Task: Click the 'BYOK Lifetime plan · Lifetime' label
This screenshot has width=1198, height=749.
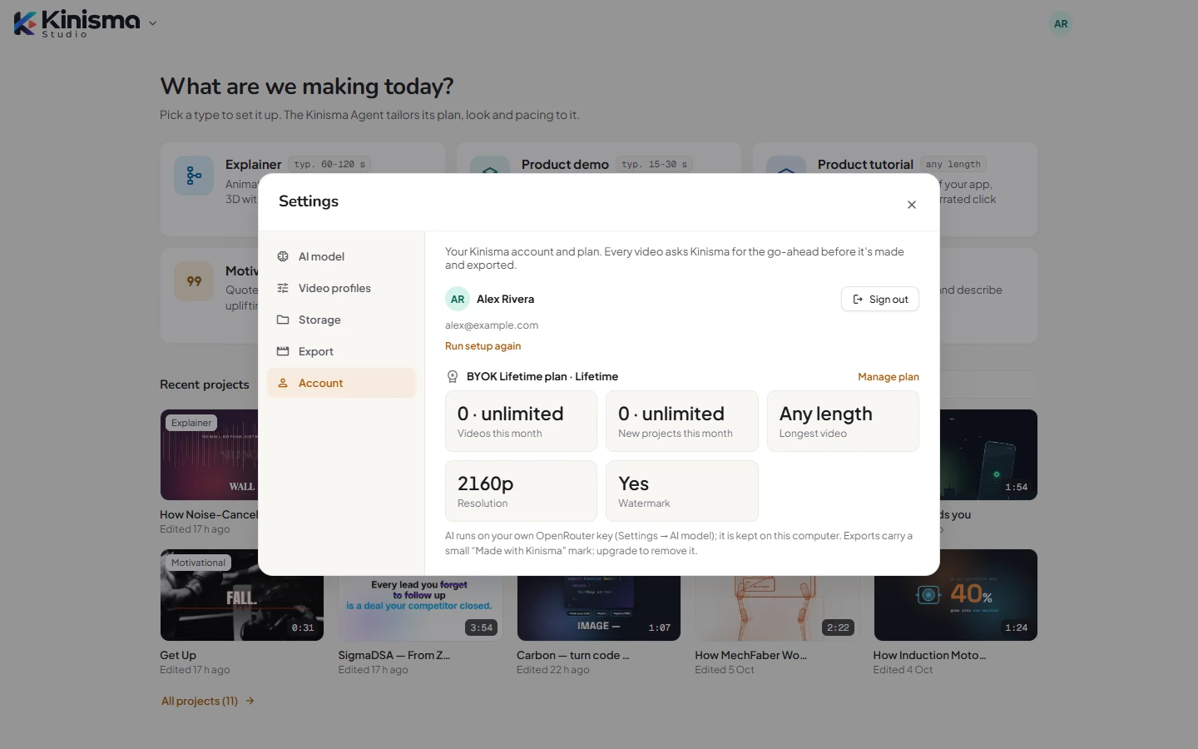Action: click(x=542, y=377)
